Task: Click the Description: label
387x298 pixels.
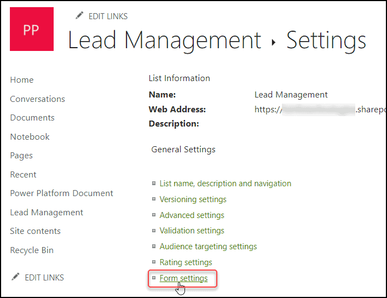Action: click(x=174, y=124)
